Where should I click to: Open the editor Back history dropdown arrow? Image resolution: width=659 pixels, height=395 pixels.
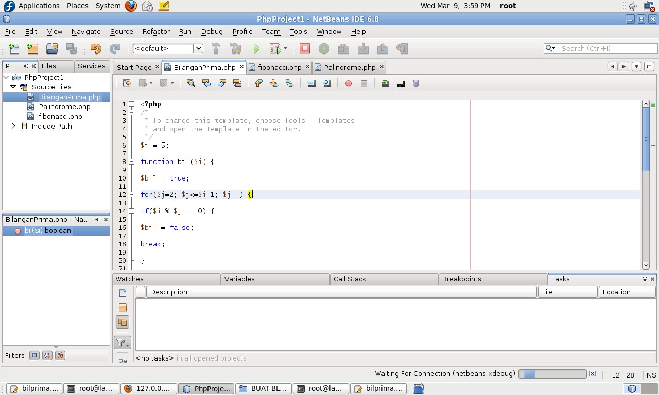pyautogui.click(x=151, y=83)
